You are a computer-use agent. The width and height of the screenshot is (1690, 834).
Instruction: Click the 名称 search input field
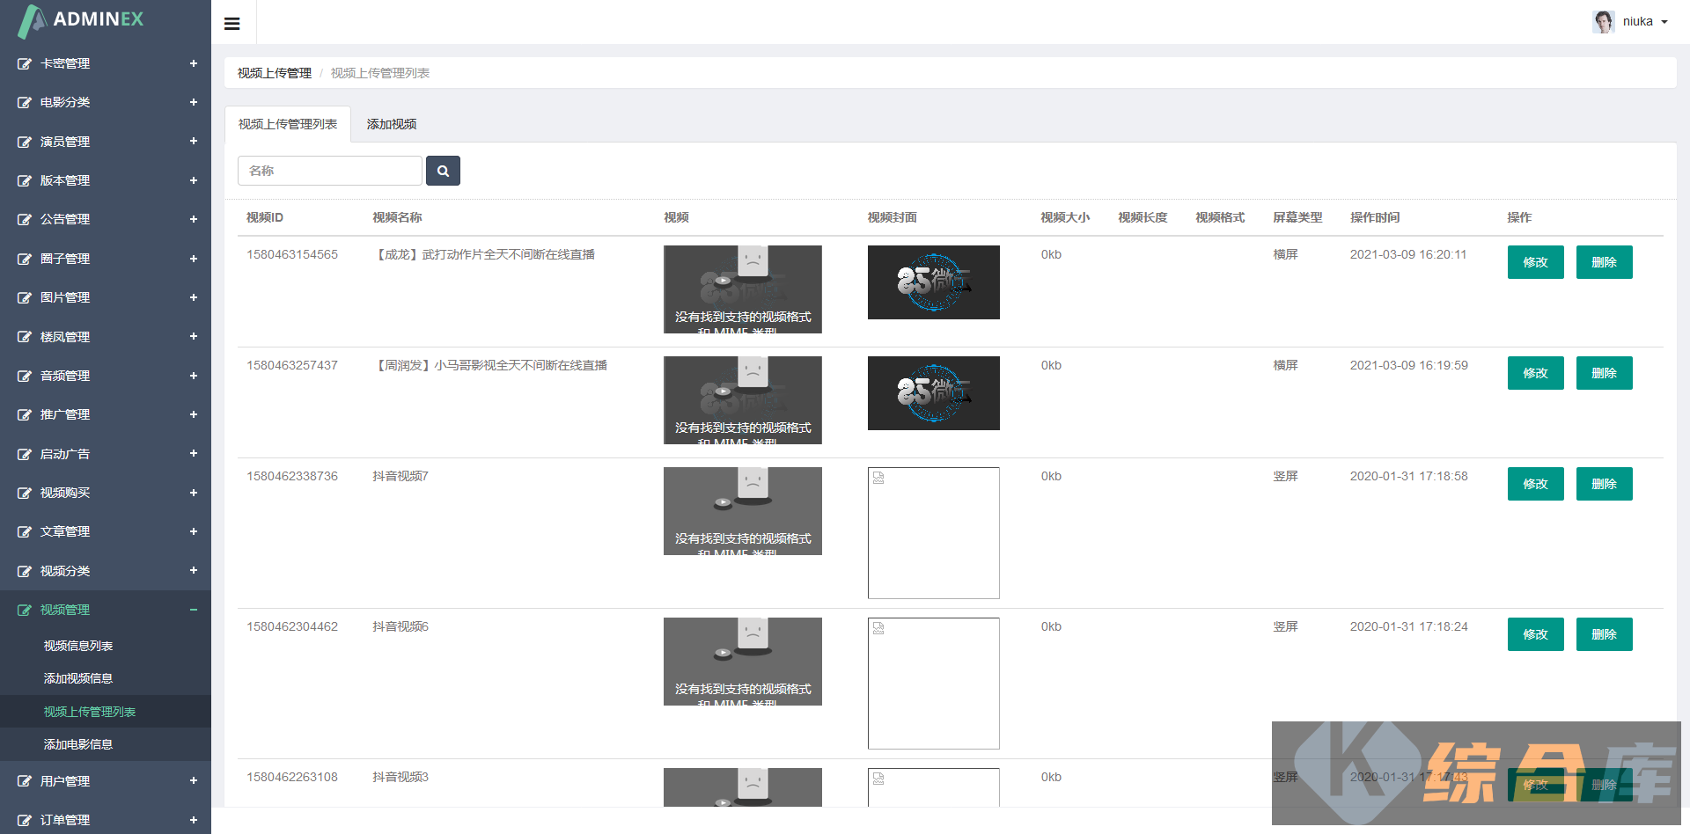pyautogui.click(x=330, y=171)
